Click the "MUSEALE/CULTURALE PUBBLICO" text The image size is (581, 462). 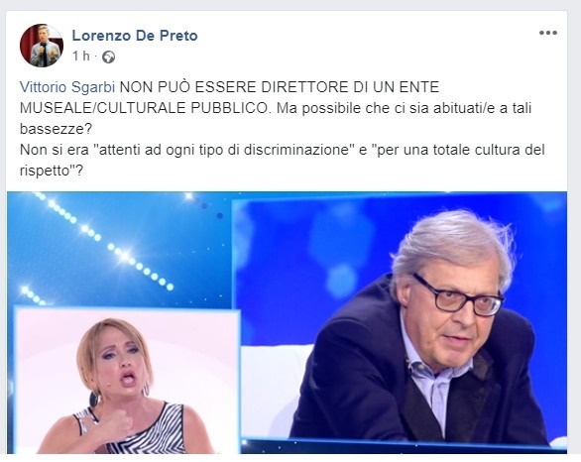tap(144, 108)
